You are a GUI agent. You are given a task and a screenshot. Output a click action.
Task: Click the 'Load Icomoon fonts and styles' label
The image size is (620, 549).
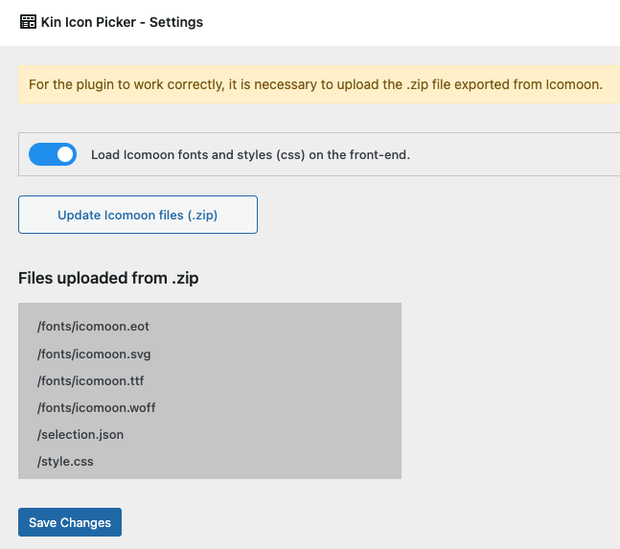click(x=251, y=154)
